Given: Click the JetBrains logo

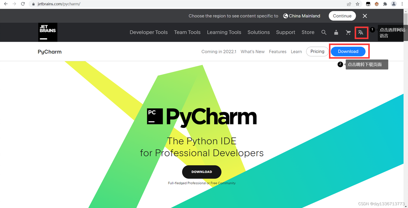Looking at the screenshot, I should (48, 32).
